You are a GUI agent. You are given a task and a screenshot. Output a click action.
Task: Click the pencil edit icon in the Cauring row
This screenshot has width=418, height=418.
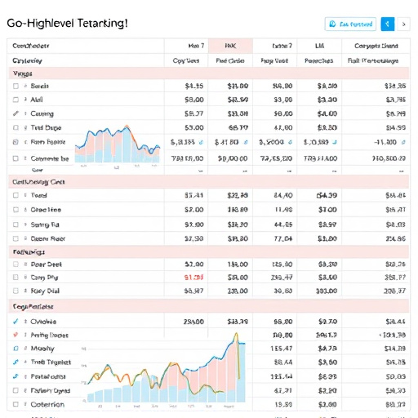[x=16, y=113]
